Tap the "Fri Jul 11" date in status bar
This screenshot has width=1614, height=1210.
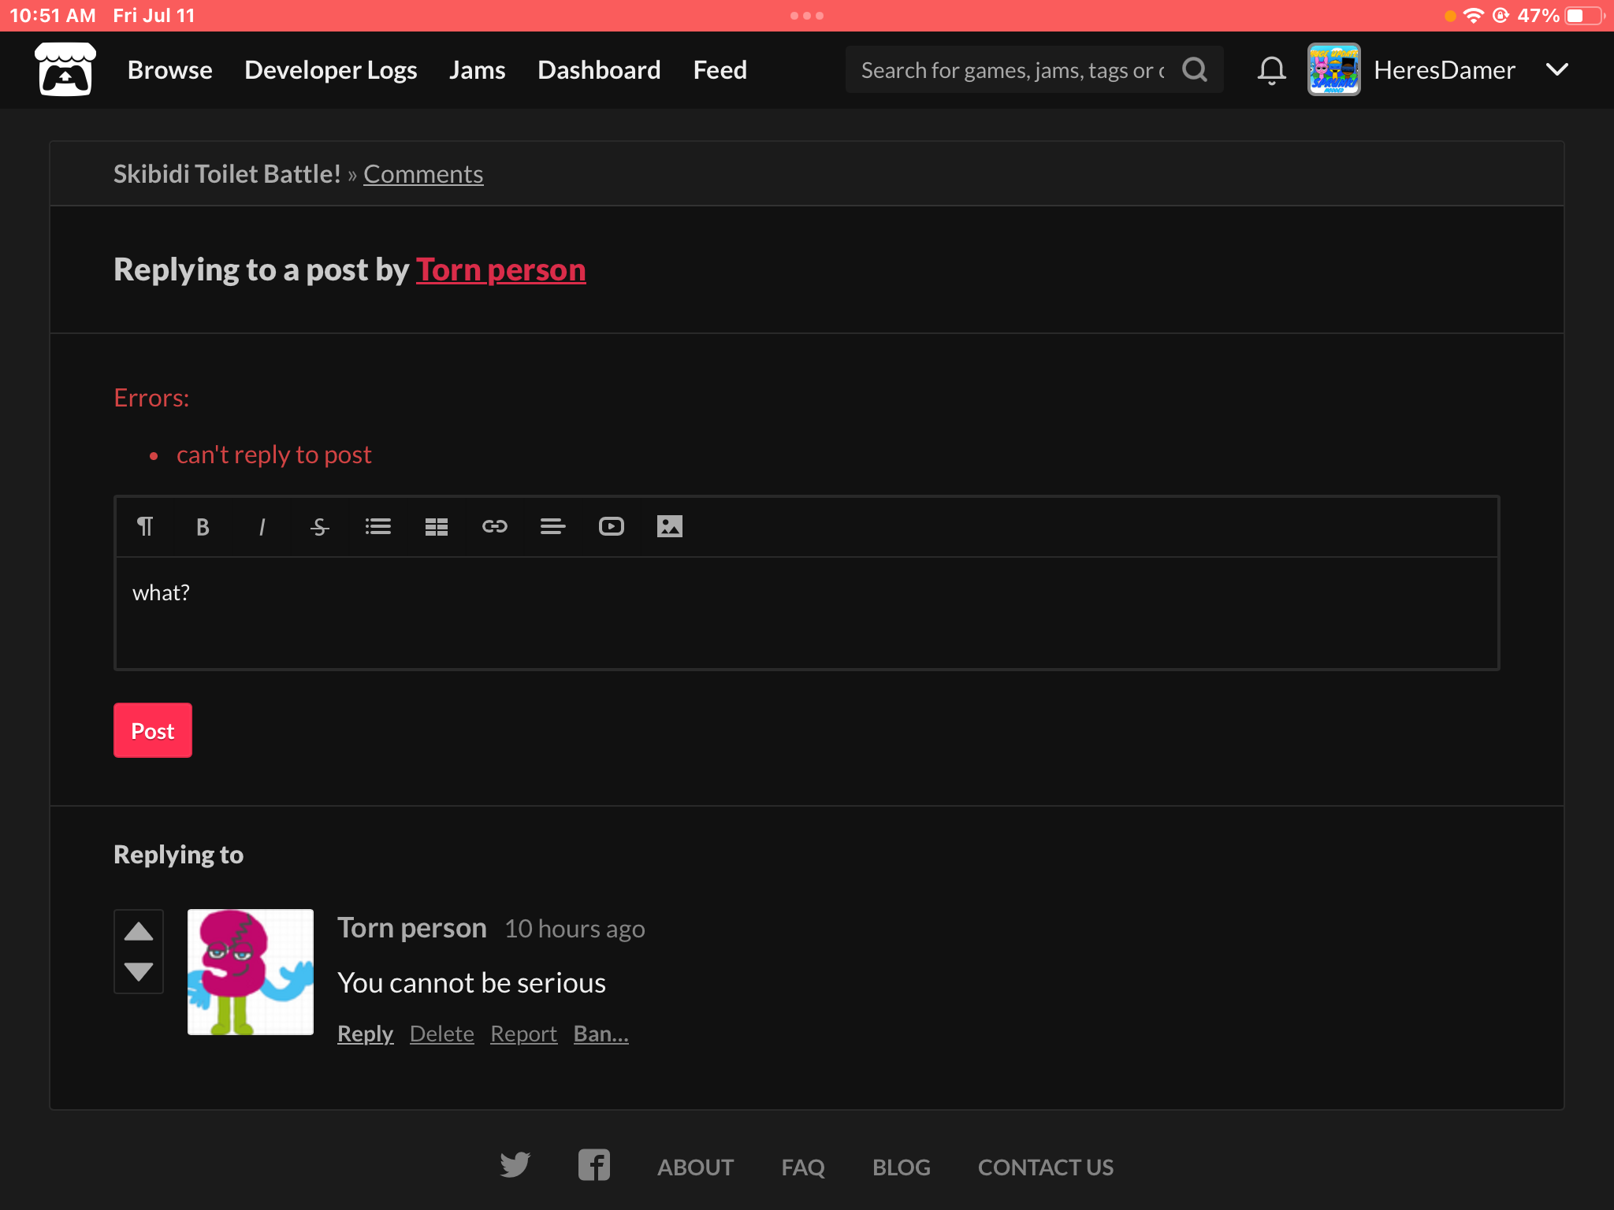154,15
